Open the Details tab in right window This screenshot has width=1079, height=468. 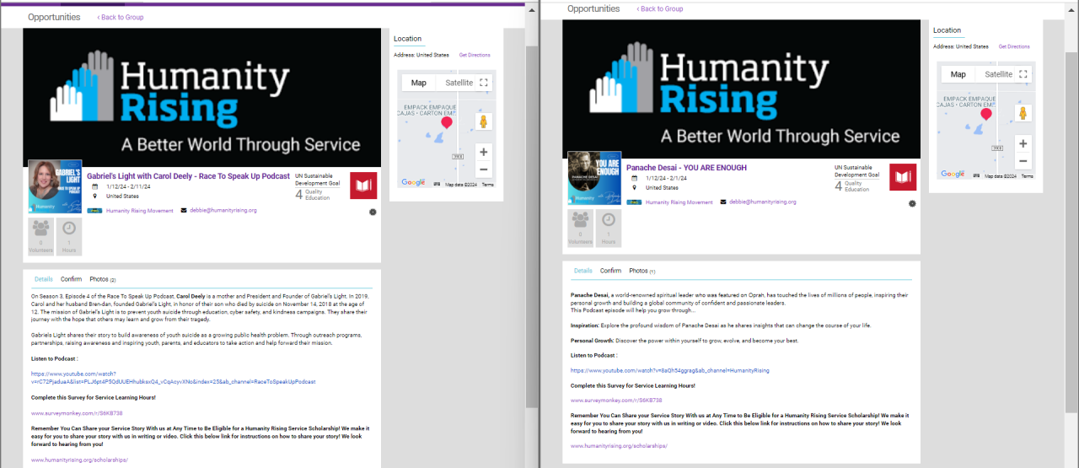[582, 271]
